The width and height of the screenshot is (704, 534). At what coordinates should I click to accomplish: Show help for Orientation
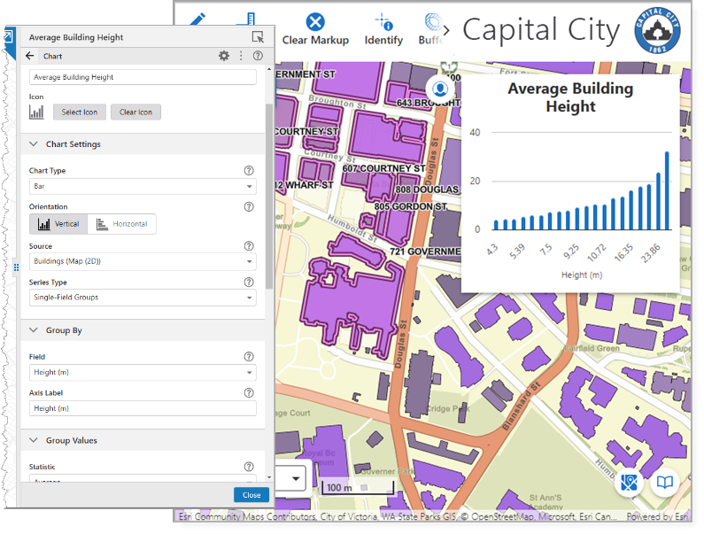tap(249, 206)
